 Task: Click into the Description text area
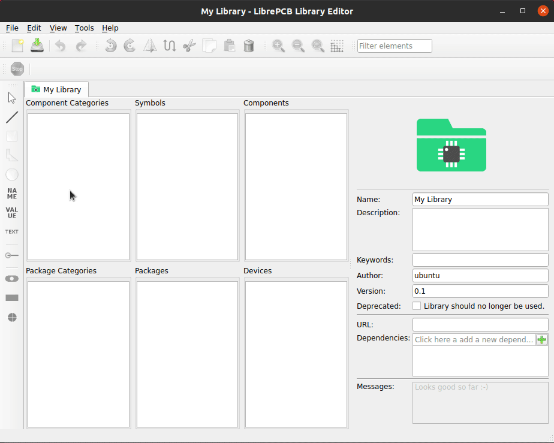480,230
